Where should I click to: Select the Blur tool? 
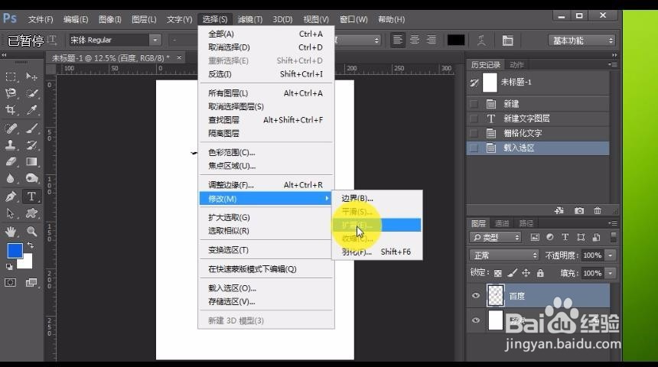tap(11, 178)
